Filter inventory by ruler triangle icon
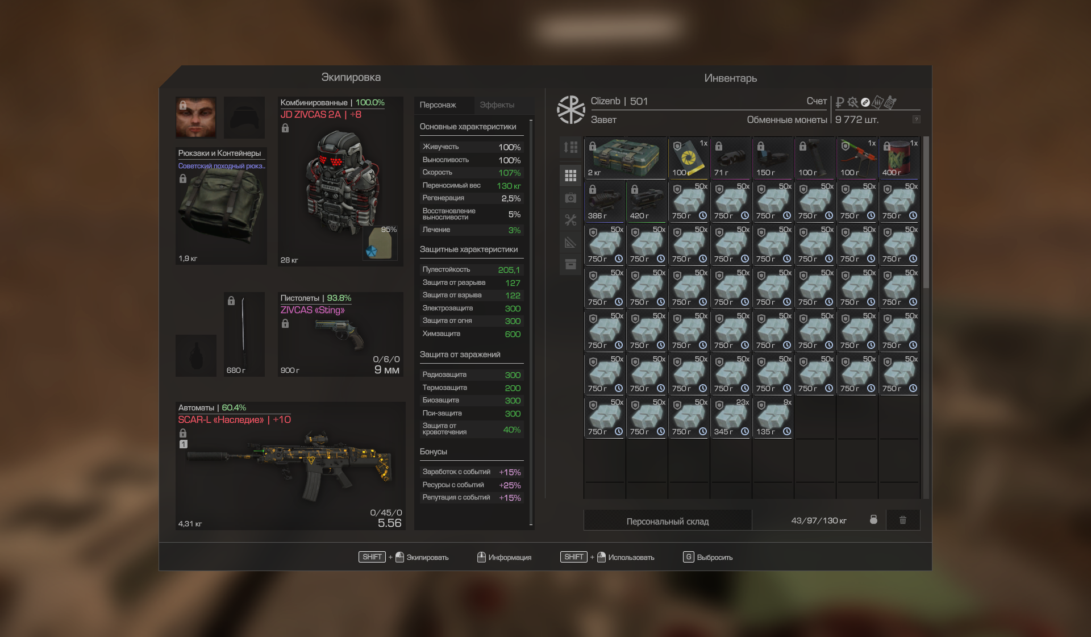Image resolution: width=1091 pixels, height=637 pixels. [571, 243]
